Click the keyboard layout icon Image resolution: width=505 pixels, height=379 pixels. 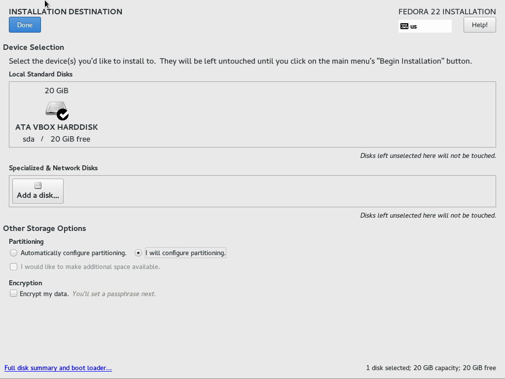coord(404,26)
